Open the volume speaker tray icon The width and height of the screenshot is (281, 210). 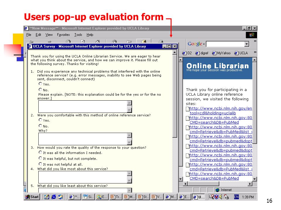point(221,197)
